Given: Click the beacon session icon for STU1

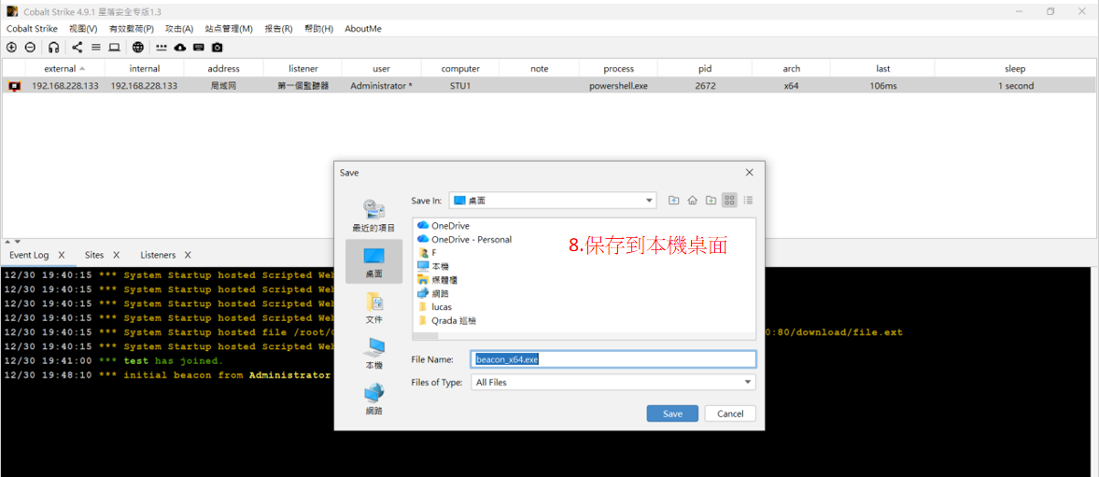Looking at the screenshot, I should pyautogui.click(x=14, y=86).
